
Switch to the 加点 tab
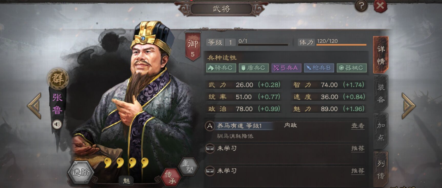380,131
